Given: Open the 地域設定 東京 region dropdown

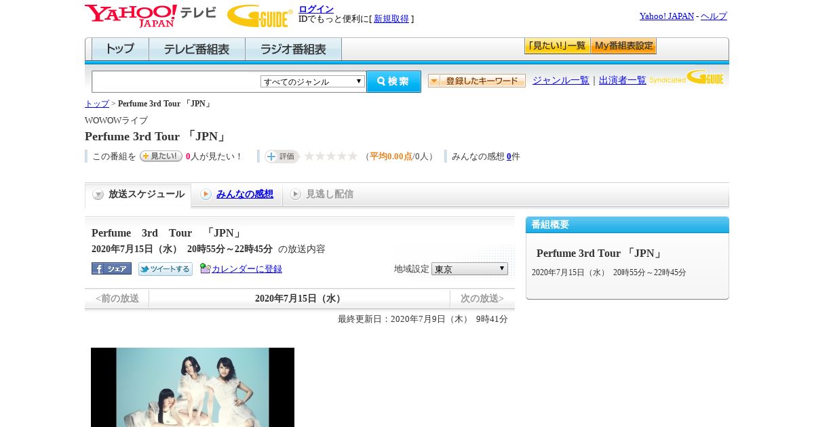Looking at the screenshot, I should tap(469, 268).
